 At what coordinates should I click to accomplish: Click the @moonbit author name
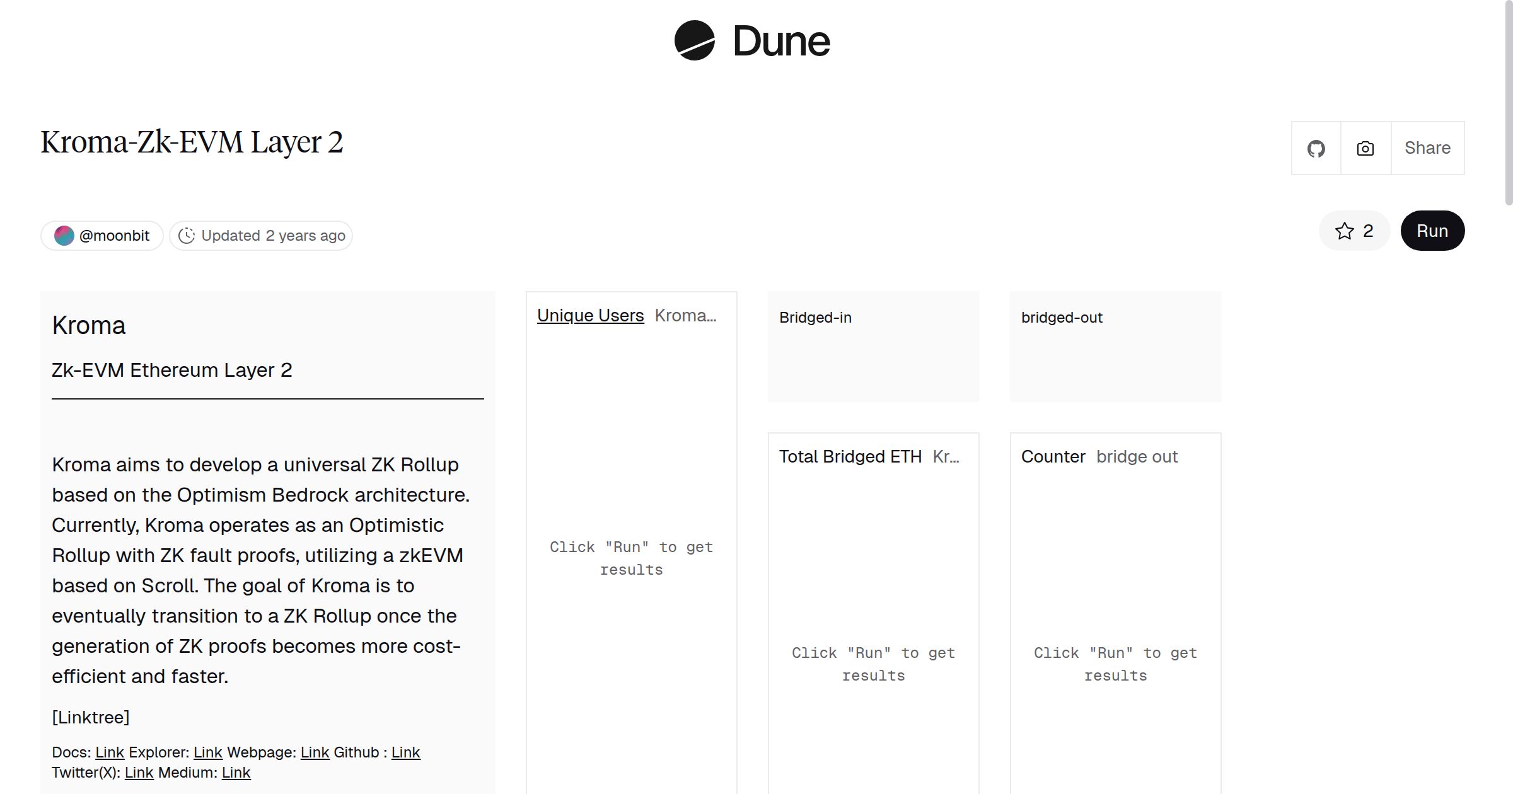point(114,236)
